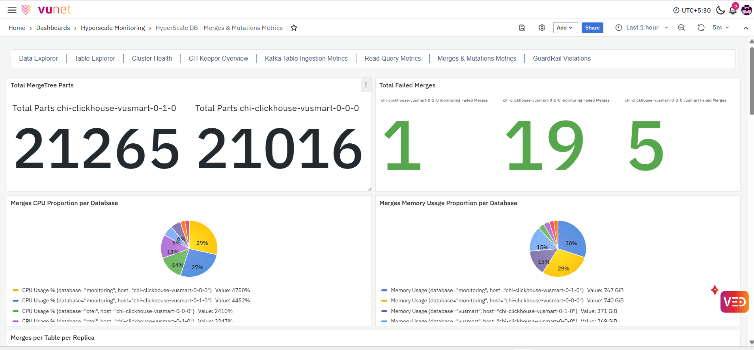
Task: Click the vunet logo
Action: click(46, 9)
